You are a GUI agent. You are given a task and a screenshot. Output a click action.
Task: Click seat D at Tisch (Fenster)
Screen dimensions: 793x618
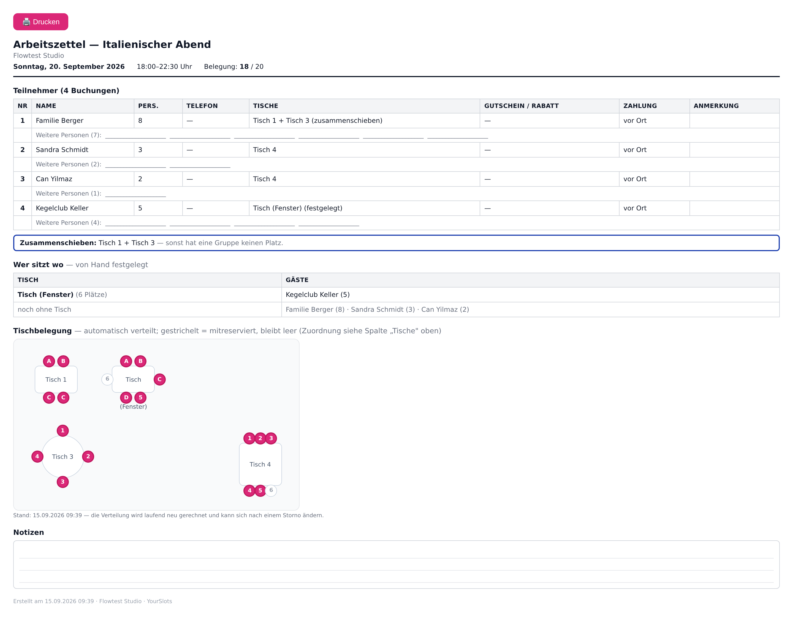click(126, 397)
